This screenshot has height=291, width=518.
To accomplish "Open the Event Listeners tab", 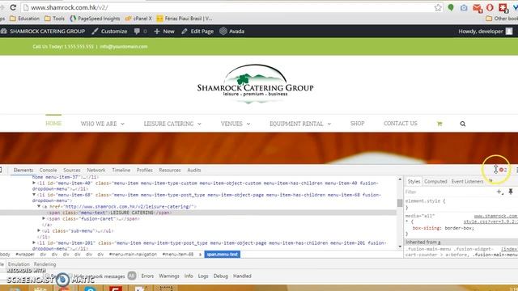I will (467, 181).
